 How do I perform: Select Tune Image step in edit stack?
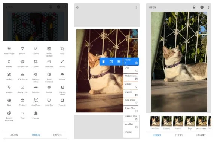131,102
